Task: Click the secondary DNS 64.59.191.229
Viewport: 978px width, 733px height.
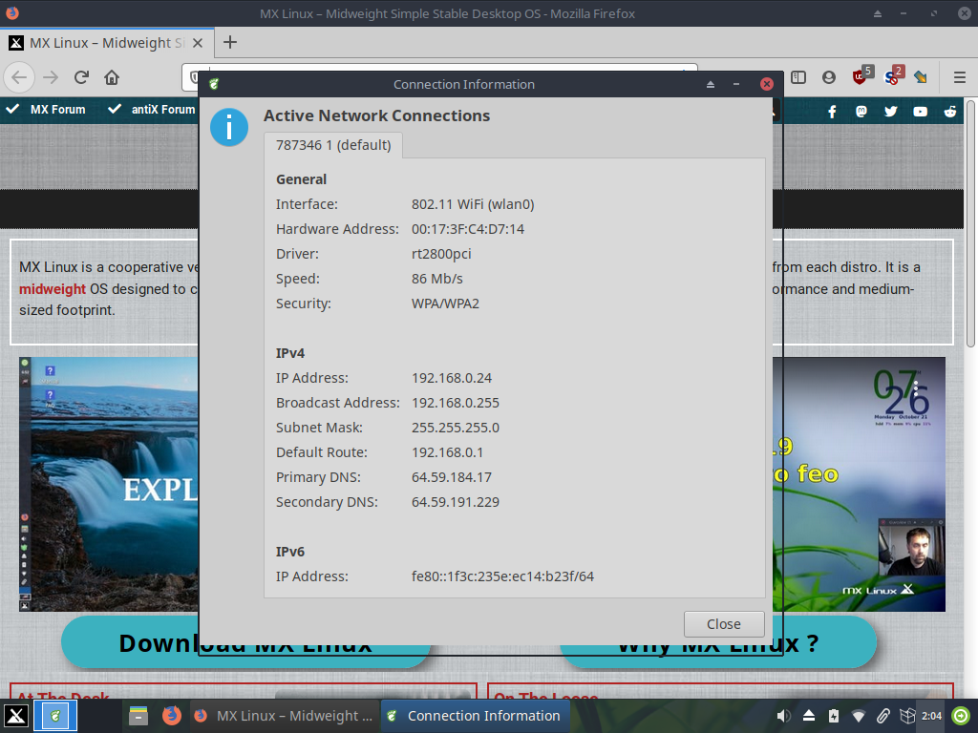Action: pyautogui.click(x=456, y=502)
